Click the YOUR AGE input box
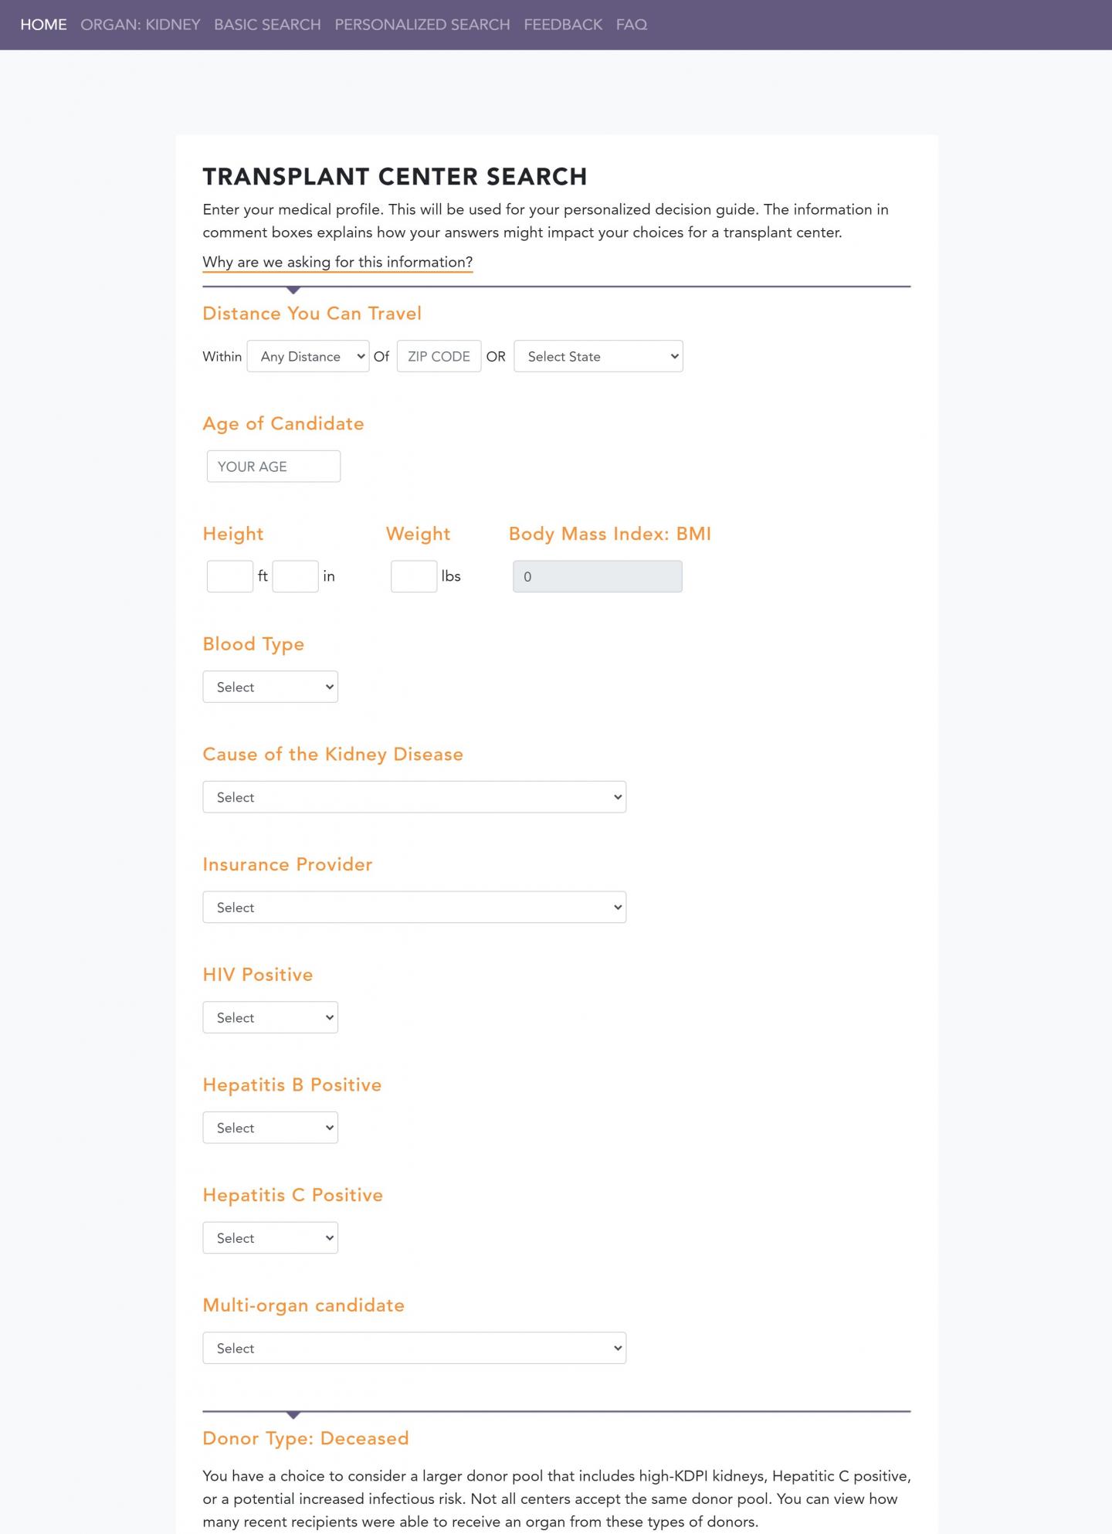This screenshot has height=1534, width=1112. click(273, 466)
